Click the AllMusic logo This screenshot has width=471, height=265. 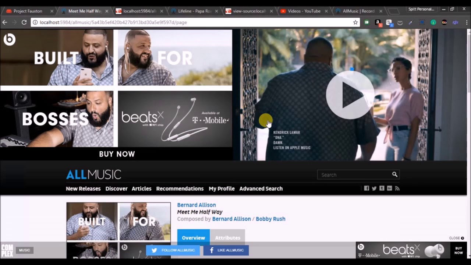(x=93, y=174)
